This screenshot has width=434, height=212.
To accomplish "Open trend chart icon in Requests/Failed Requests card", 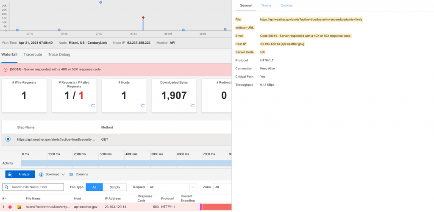I will [93, 105].
